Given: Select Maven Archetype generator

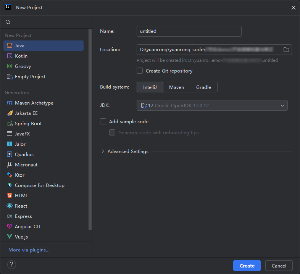Looking at the screenshot, I should [34, 103].
